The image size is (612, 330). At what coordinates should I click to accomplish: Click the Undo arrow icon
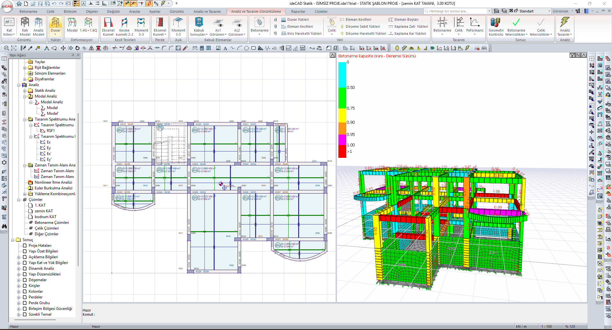coord(54,4)
